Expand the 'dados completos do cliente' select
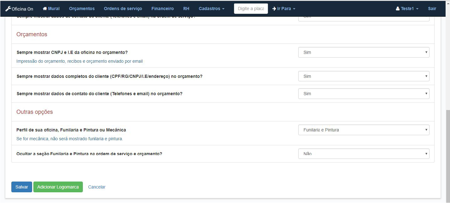Screen dimensions: 450x203 363,76
